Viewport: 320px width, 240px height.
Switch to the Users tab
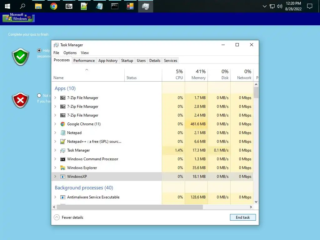141,61
